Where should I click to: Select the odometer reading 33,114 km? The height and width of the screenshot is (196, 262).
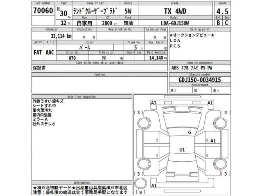click(61, 36)
